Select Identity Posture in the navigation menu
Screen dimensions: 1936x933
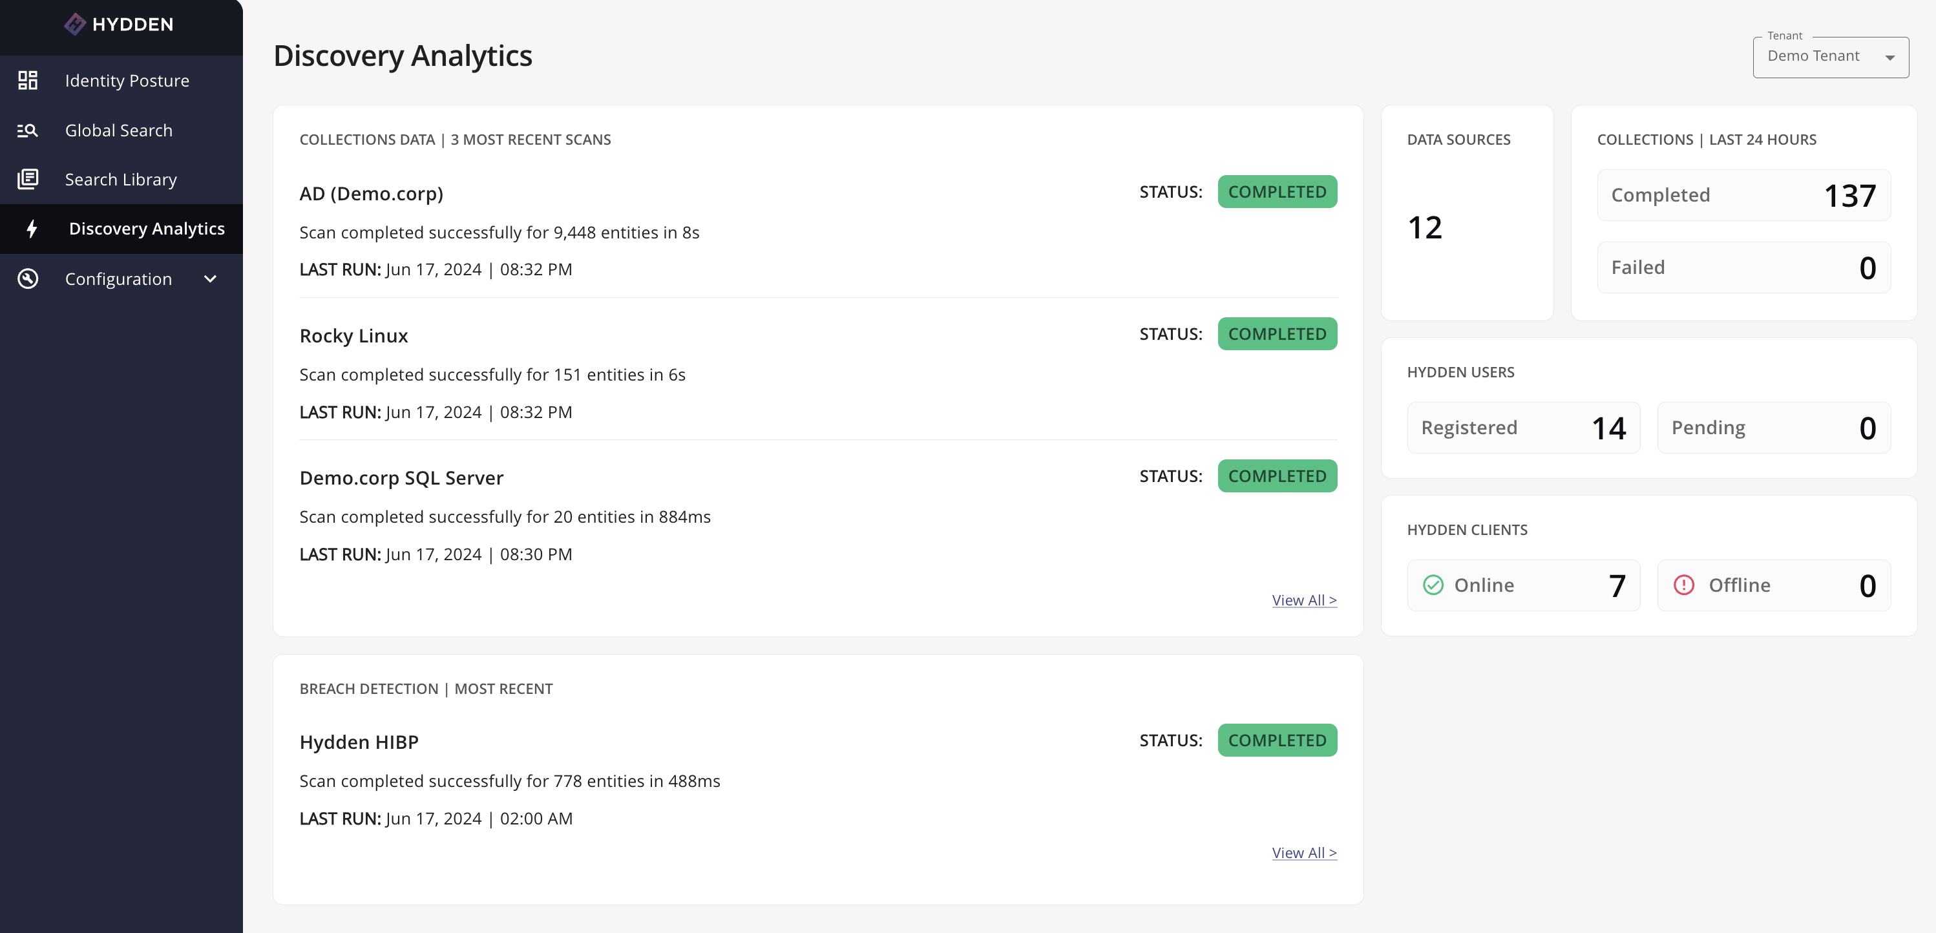(127, 79)
